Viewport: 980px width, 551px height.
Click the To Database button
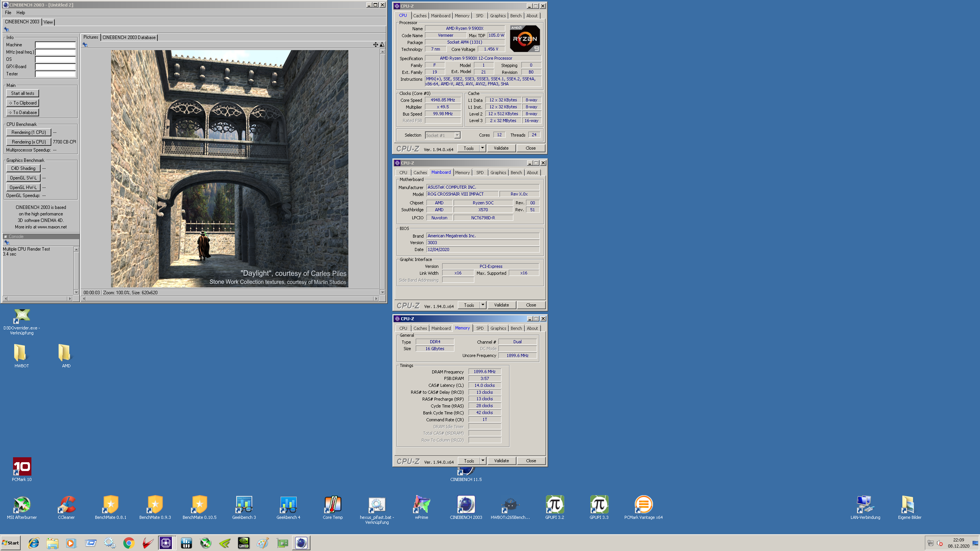click(x=23, y=112)
